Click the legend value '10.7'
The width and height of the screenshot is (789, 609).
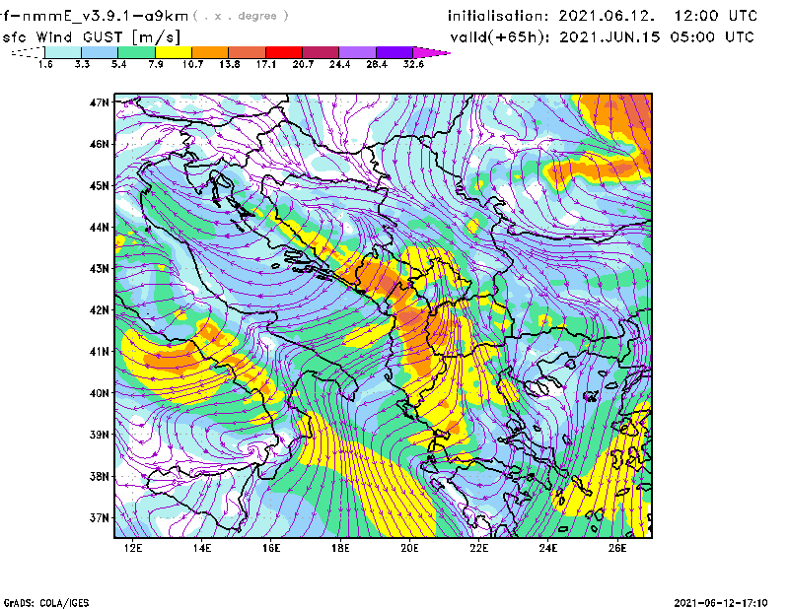(192, 64)
